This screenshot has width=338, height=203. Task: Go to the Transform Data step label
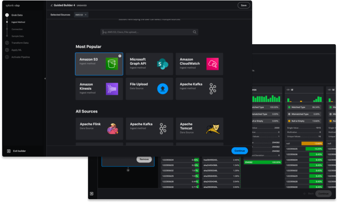[x=20, y=43]
